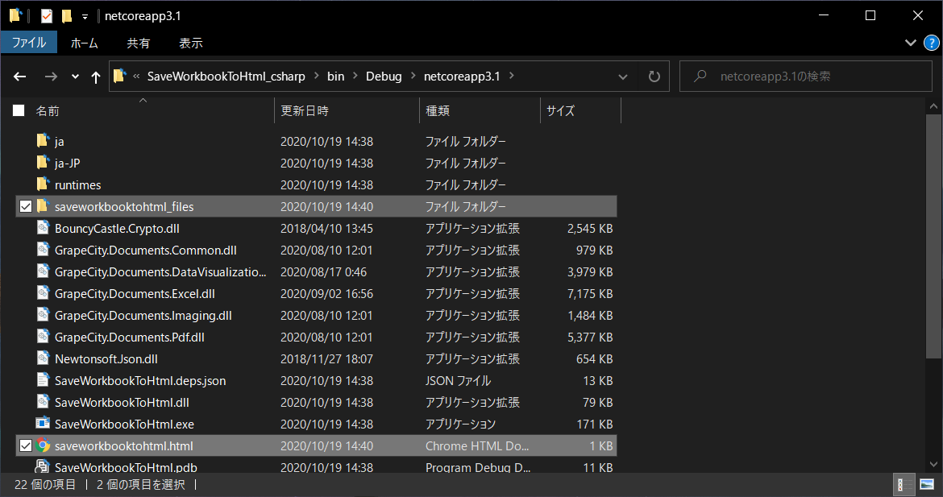Navigate to SaveWorkbookToHtml_csharp breadcrumb
This screenshot has width=943, height=497.
(226, 77)
